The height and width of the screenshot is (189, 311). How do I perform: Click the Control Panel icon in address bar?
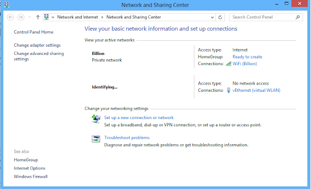point(47,17)
